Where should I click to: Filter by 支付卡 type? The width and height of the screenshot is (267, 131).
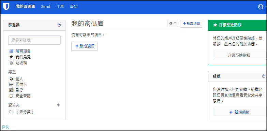pos(21,85)
